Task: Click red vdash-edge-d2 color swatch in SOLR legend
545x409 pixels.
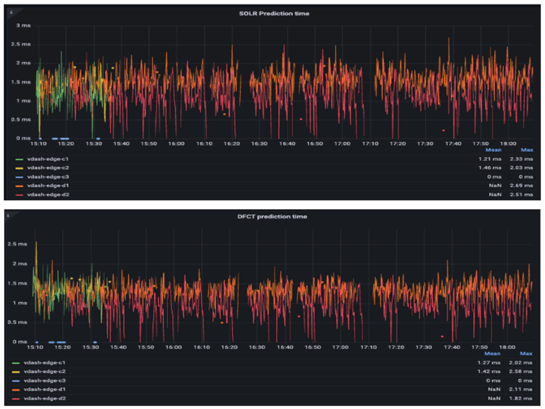Action: (x=20, y=195)
